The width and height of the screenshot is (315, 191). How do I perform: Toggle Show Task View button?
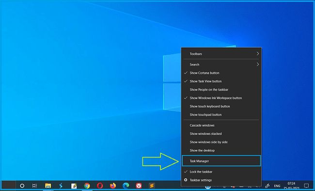pyautogui.click(x=221, y=81)
